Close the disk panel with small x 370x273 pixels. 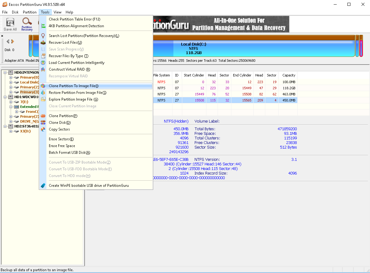click(2, 36)
